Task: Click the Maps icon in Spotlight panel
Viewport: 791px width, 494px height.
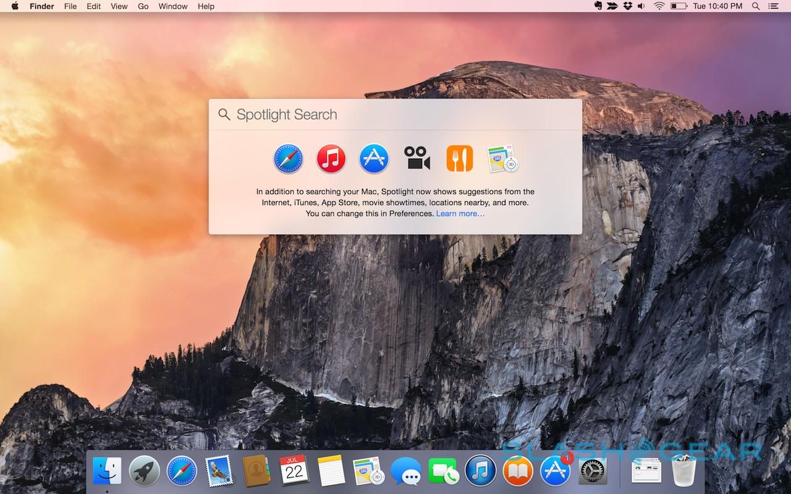Action: [x=502, y=159]
